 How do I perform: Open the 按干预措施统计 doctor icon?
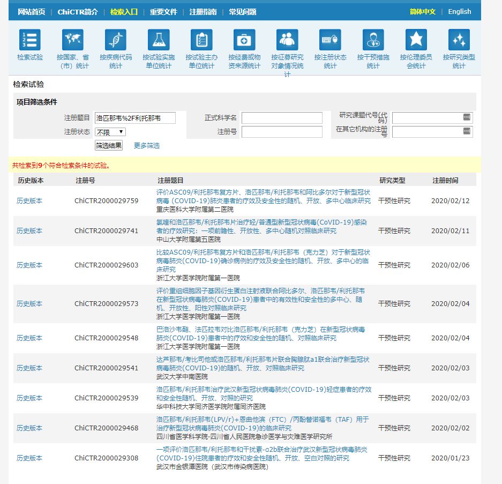coord(373,40)
